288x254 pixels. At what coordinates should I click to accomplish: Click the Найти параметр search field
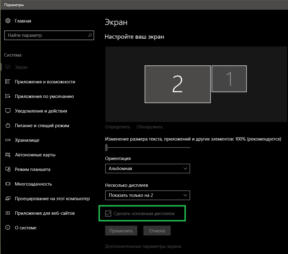pos(49,35)
